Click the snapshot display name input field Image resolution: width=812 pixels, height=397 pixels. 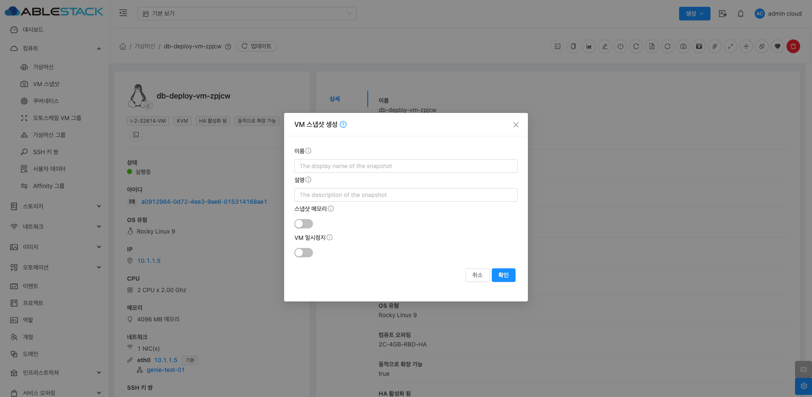406,166
